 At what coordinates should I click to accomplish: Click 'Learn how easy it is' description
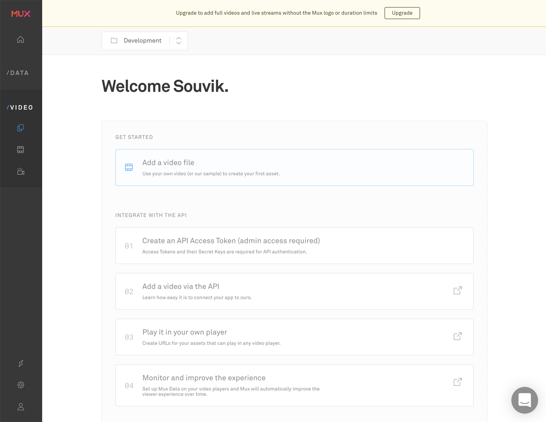click(197, 297)
